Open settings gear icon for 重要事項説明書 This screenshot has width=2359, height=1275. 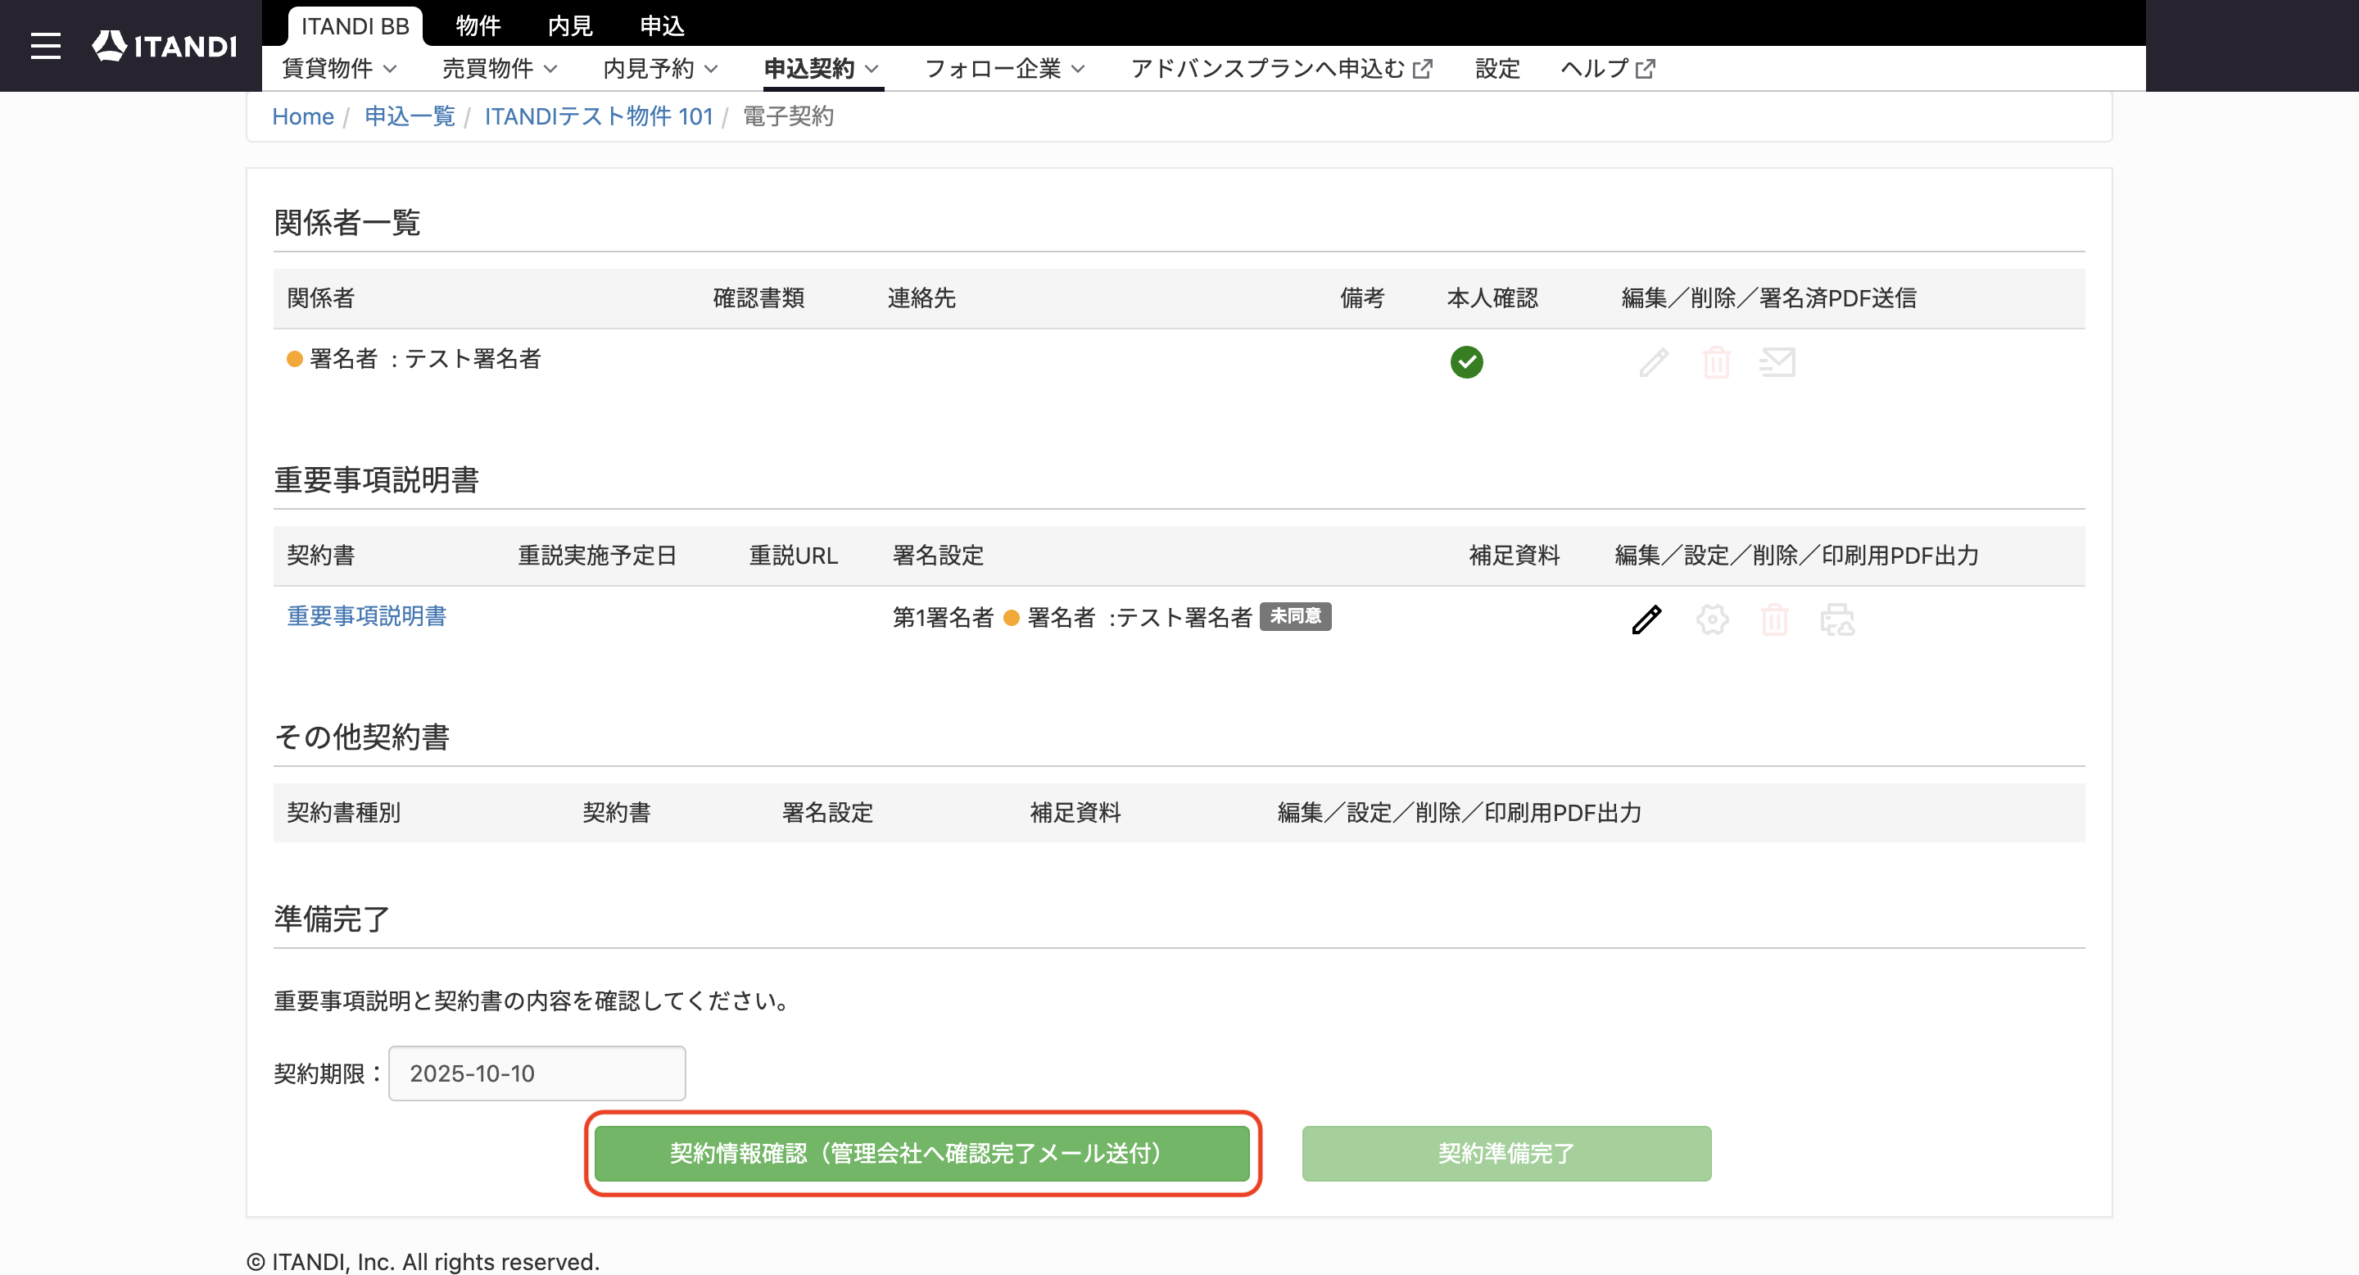coord(1713,619)
